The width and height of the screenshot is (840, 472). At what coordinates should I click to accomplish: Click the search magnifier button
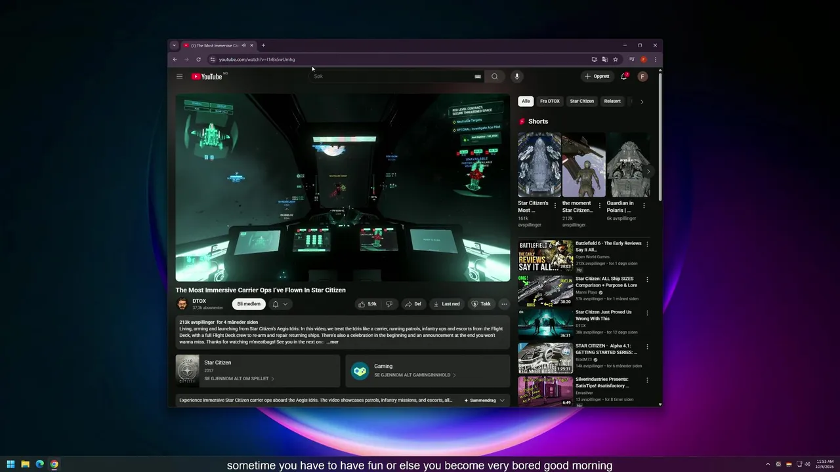tap(495, 77)
